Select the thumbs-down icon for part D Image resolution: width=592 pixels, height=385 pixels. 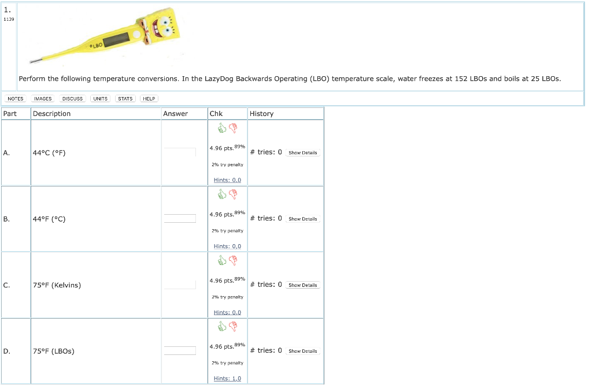(x=232, y=327)
